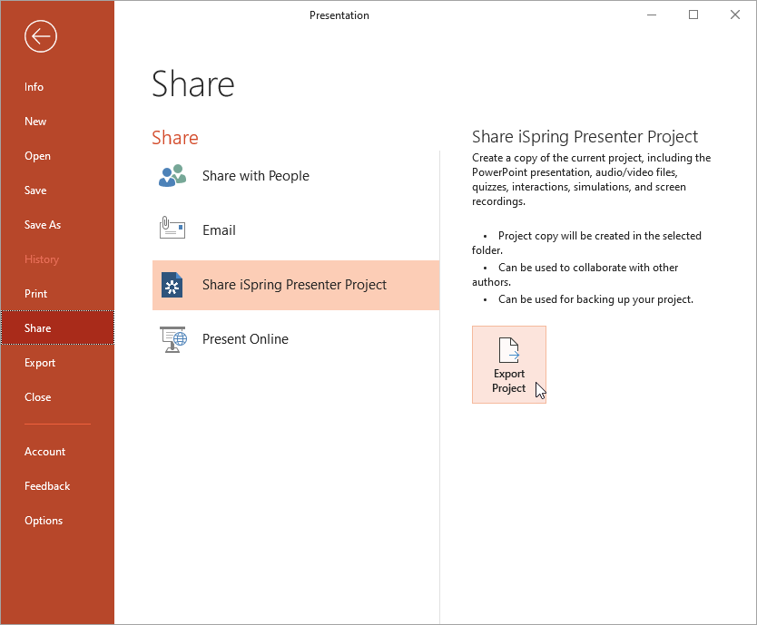Select the Print menu entry
This screenshot has height=625, width=757.
coord(35,293)
